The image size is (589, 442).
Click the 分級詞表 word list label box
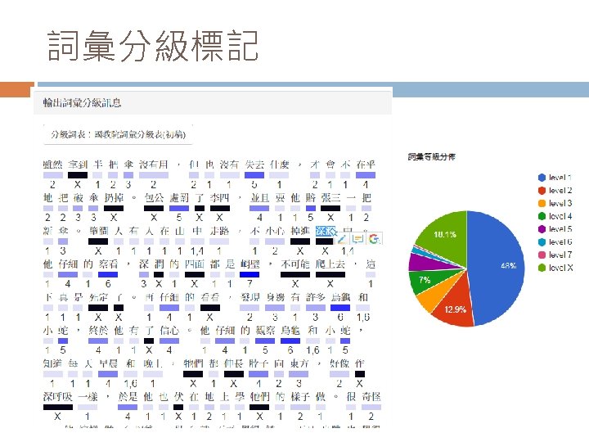pos(118,134)
